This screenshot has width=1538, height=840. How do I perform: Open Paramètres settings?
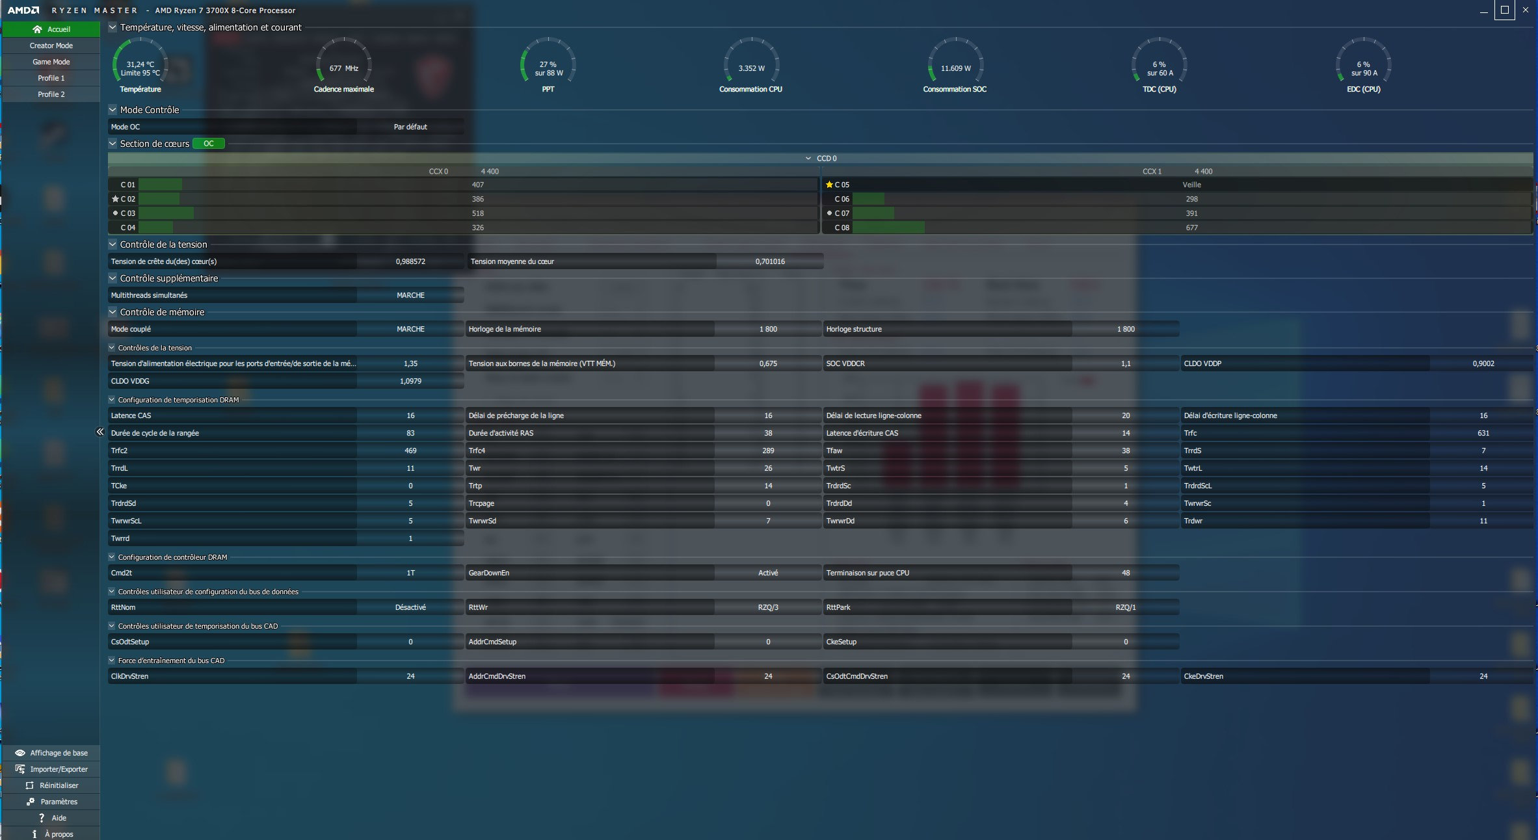tap(51, 802)
